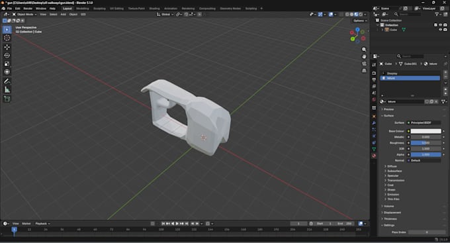Viewport: 450px width, 243px height.
Task: Open Global transform orientation dropdown
Action: (165, 15)
